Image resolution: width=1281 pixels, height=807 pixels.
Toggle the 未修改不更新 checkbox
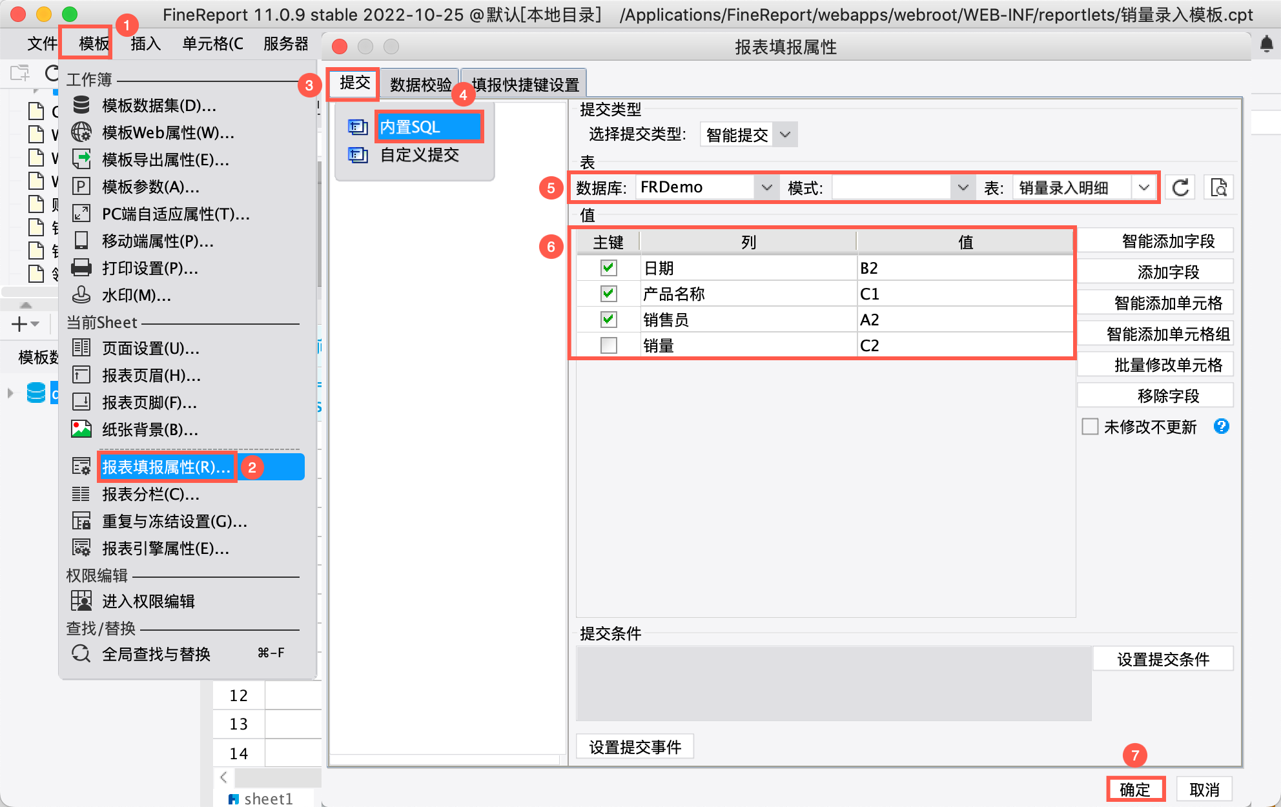coord(1090,427)
